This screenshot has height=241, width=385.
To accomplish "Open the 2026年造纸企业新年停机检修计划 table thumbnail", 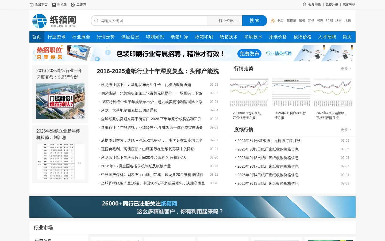I will point(60,162).
